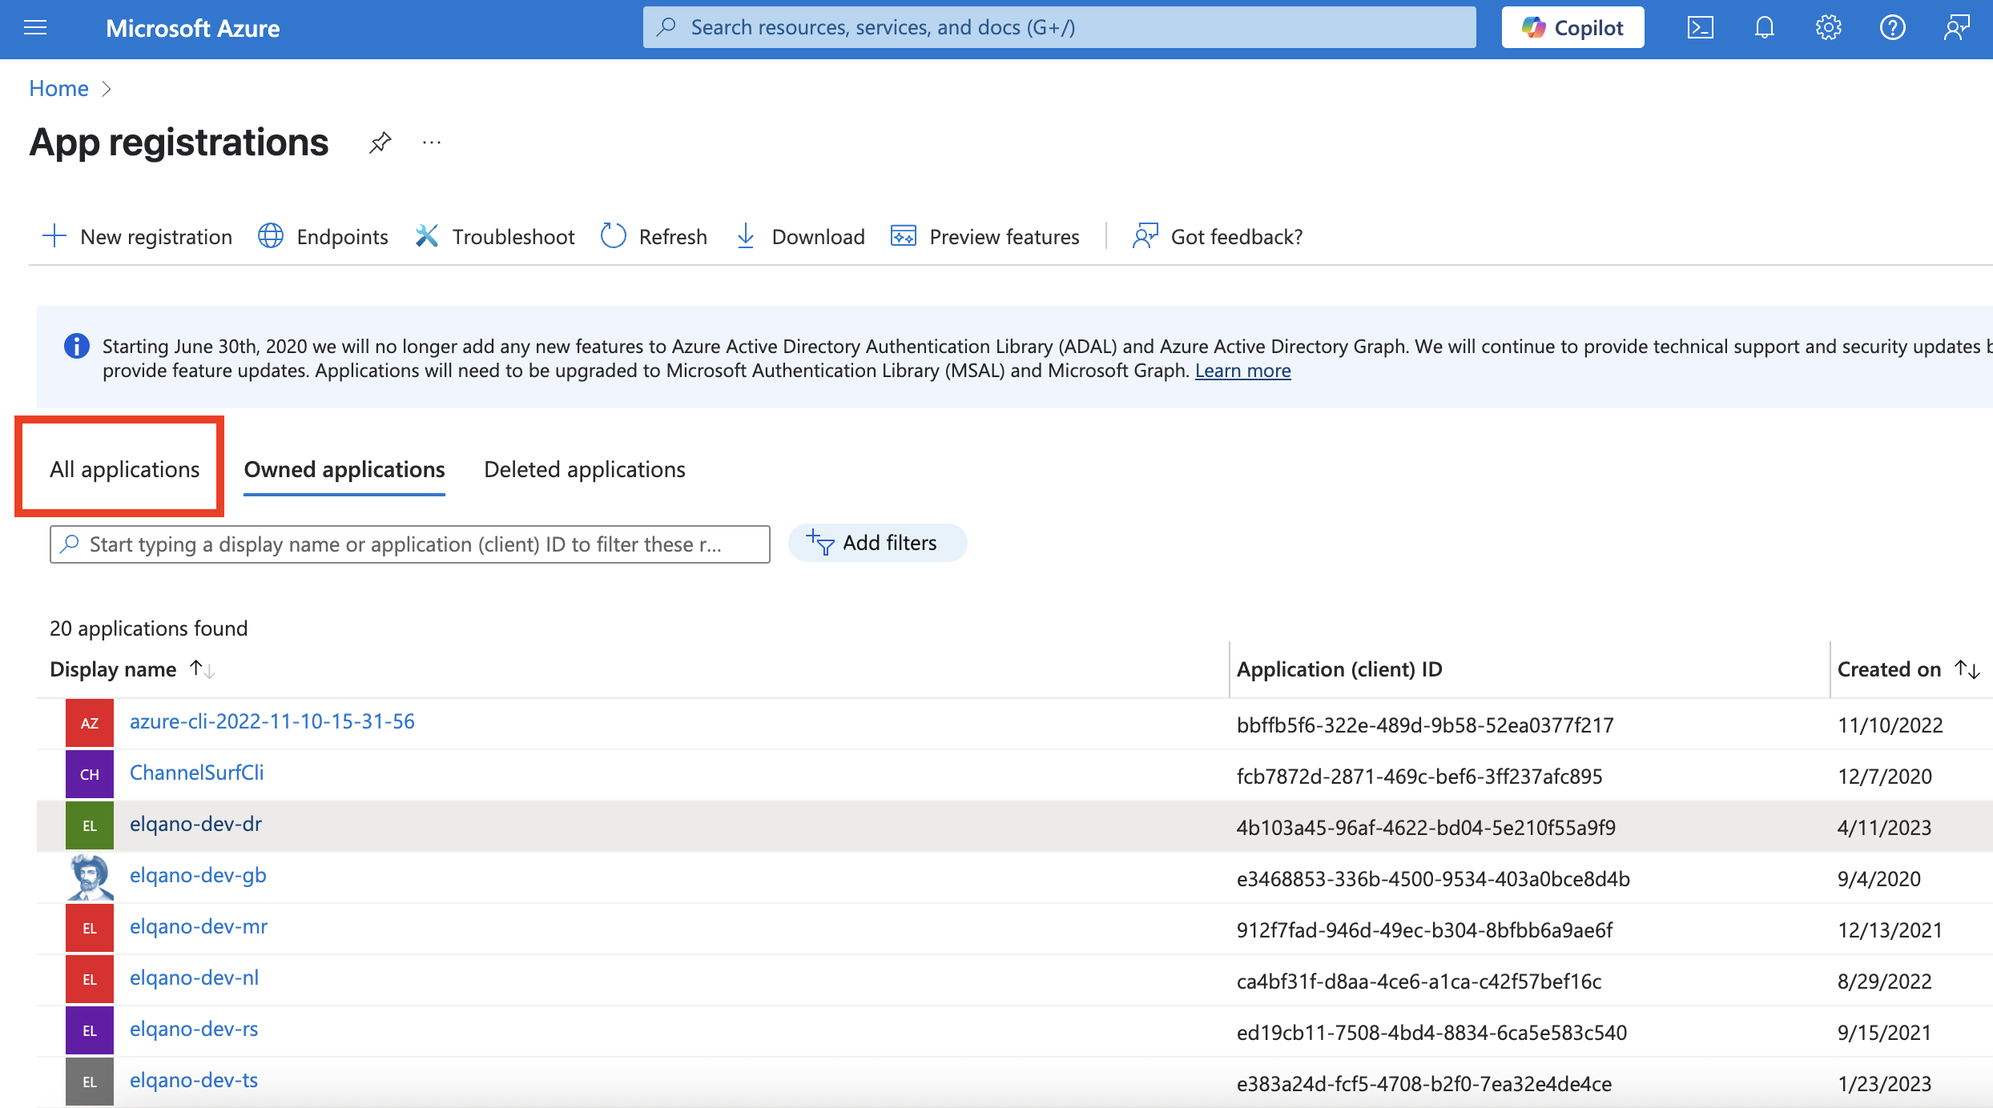The image size is (1993, 1108).
Task: Open the hamburger portal menu
Action: click(x=35, y=28)
